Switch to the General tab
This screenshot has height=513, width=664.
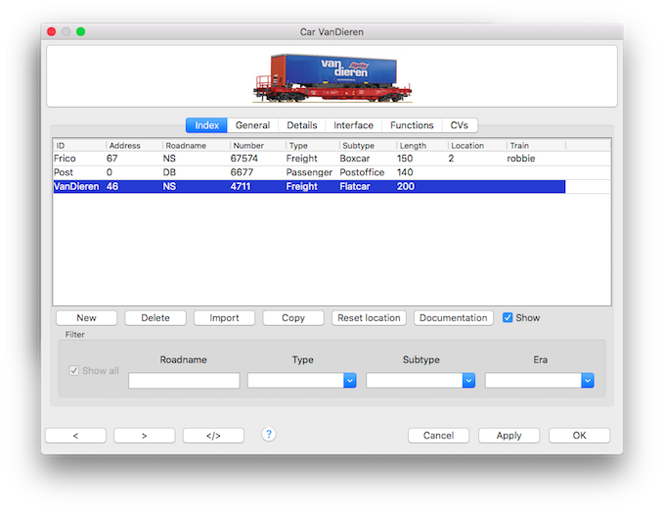[252, 125]
